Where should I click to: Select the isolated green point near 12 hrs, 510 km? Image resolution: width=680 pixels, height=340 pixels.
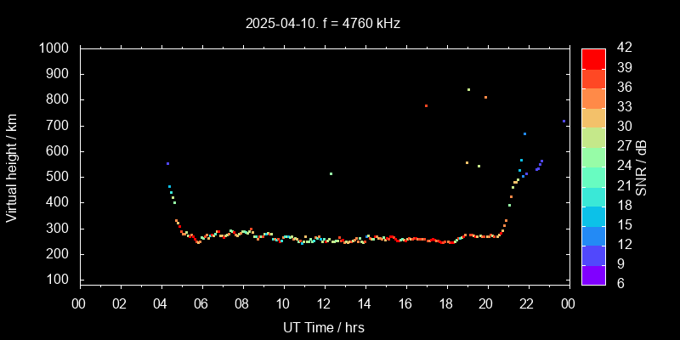(x=331, y=173)
